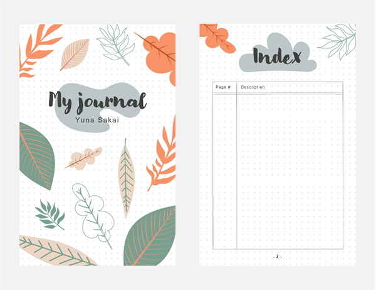Select the tall narrow beige leaf with green veins
Image resolution: width=376 pixels, height=290 pixels.
coord(127,178)
